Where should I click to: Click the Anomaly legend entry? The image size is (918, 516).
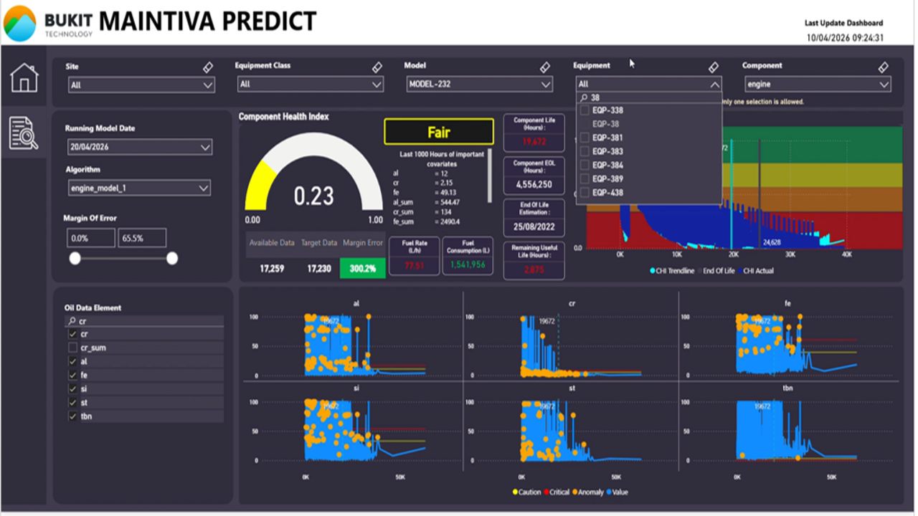coord(587,492)
